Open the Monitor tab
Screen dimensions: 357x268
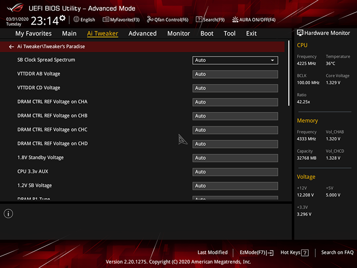179,34
